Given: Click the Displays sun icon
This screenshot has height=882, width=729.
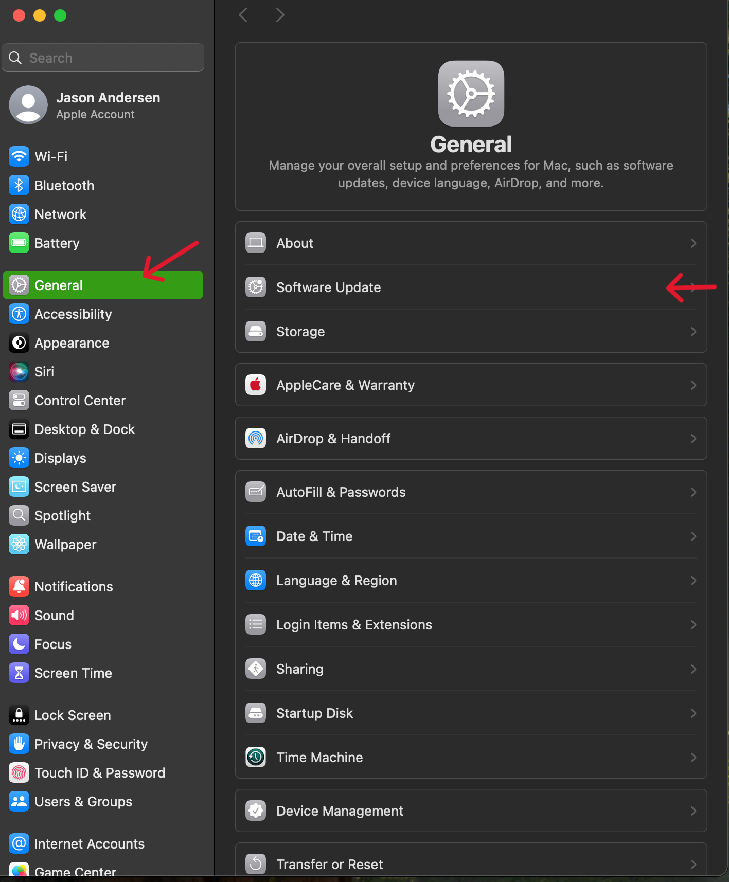Looking at the screenshot, I should tap(19, 458).
